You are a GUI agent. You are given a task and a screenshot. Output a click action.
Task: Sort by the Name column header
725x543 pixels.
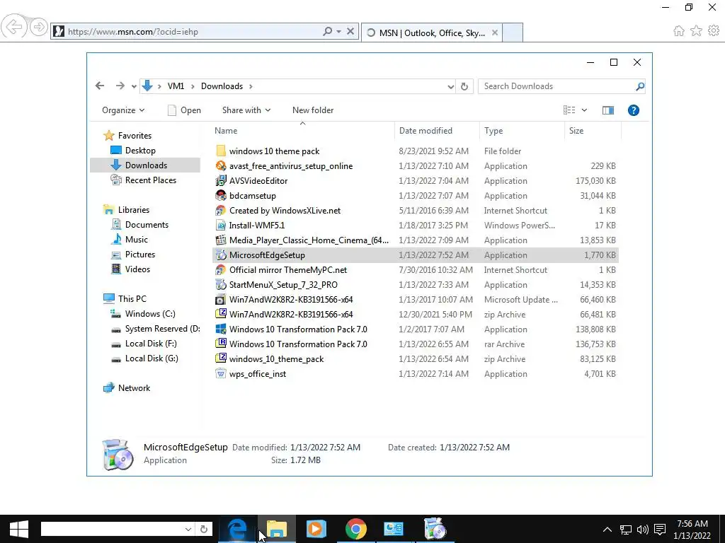pos(303,131)
